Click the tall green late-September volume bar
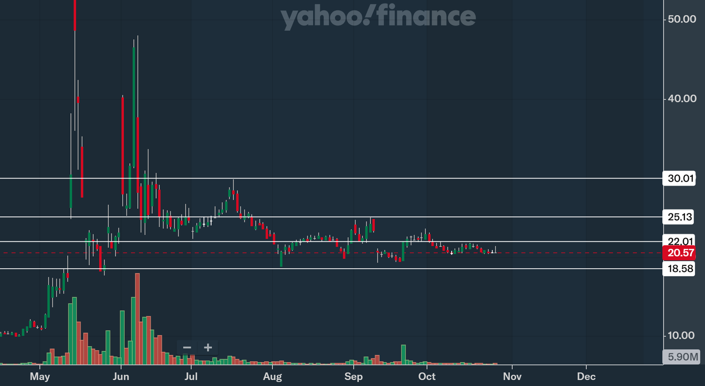The height and width of the screenshot is (386, 705). [x=403, y=355]
